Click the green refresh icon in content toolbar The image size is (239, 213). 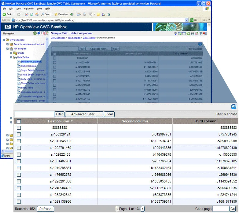tap(188, 34)
